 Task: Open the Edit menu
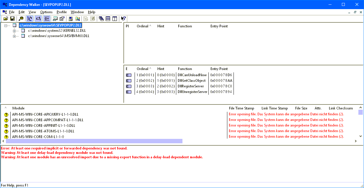click(x=22, y=12)
